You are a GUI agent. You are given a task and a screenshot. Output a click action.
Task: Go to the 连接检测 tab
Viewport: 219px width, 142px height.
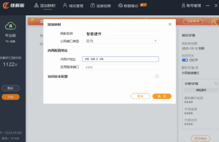[100, 6]
